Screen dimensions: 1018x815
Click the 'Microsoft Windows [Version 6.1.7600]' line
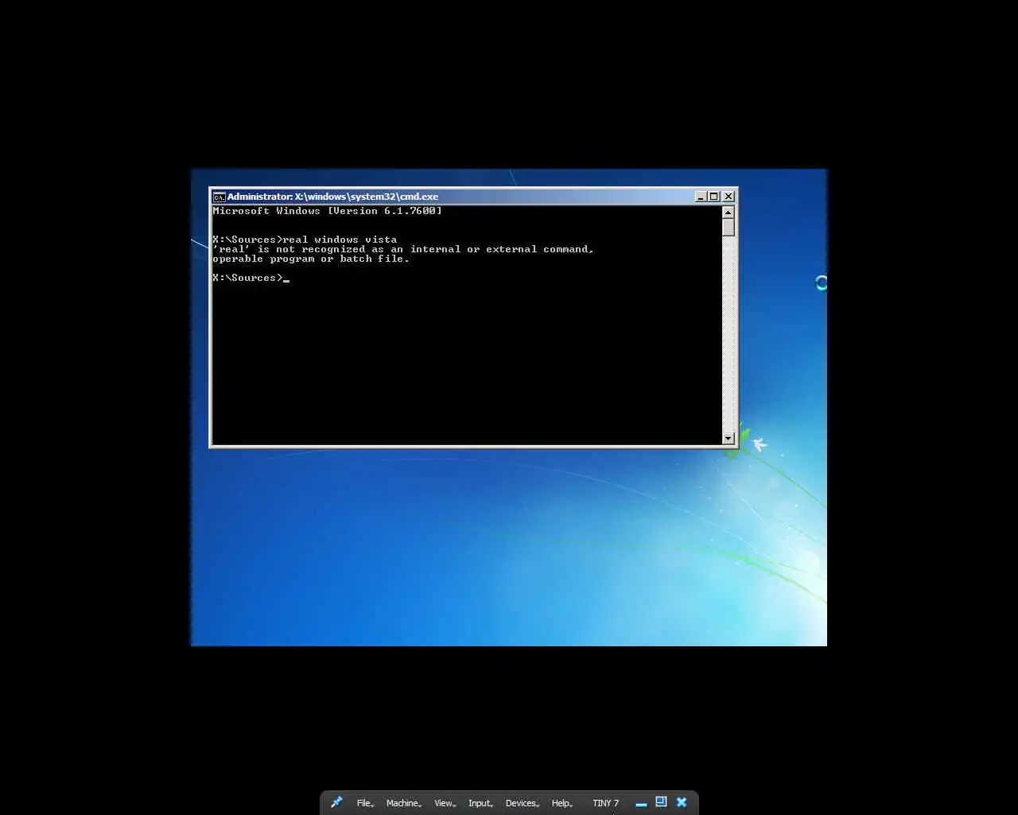(x=327, y=211)
